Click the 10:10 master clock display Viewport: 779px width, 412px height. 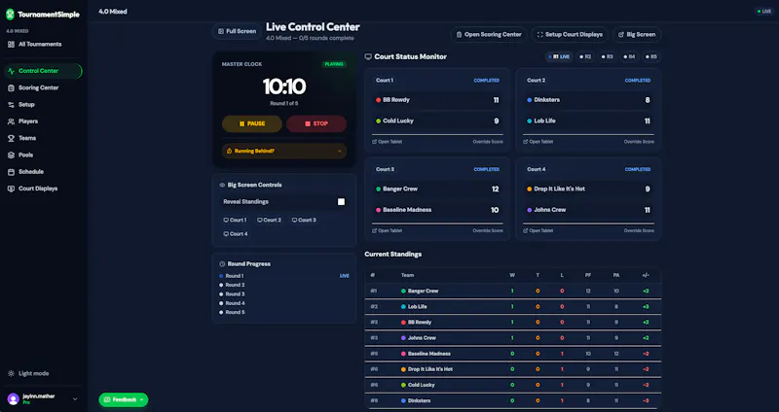click(x=284, y=87)
